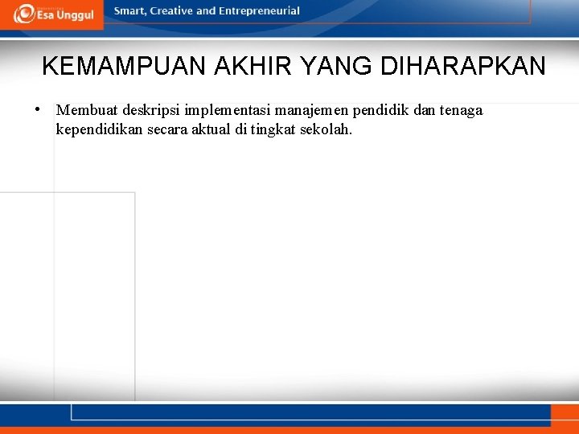Click the line 'kependidikan secara aktual di tingkat sekolah.'

pos(203,129)
